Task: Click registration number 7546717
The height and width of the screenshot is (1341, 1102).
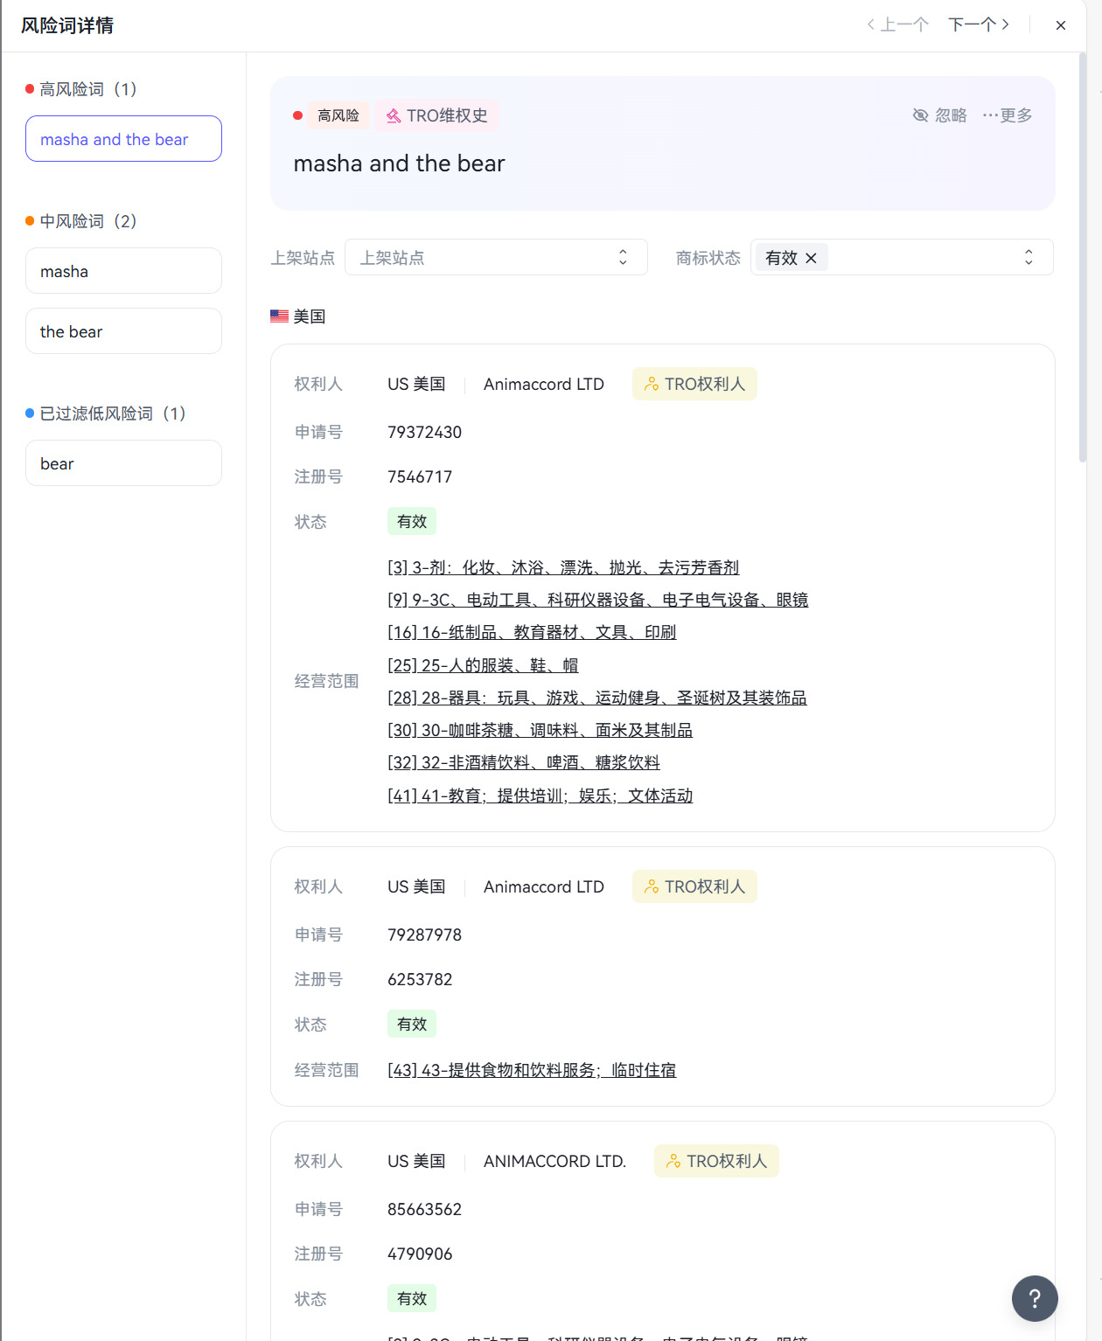Action: pyautogui.click(x=420, y=476)
